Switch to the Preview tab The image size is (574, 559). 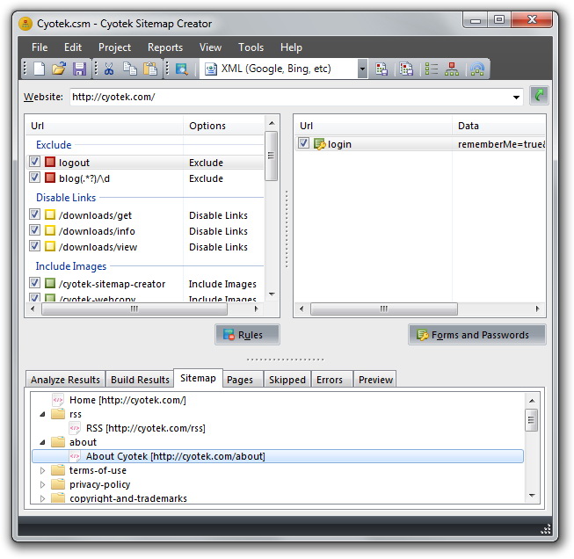[375, 379]
